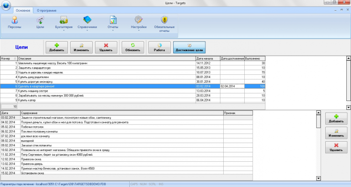Click the Признак column header
This screenshot has height=187, width=351.
238,113
